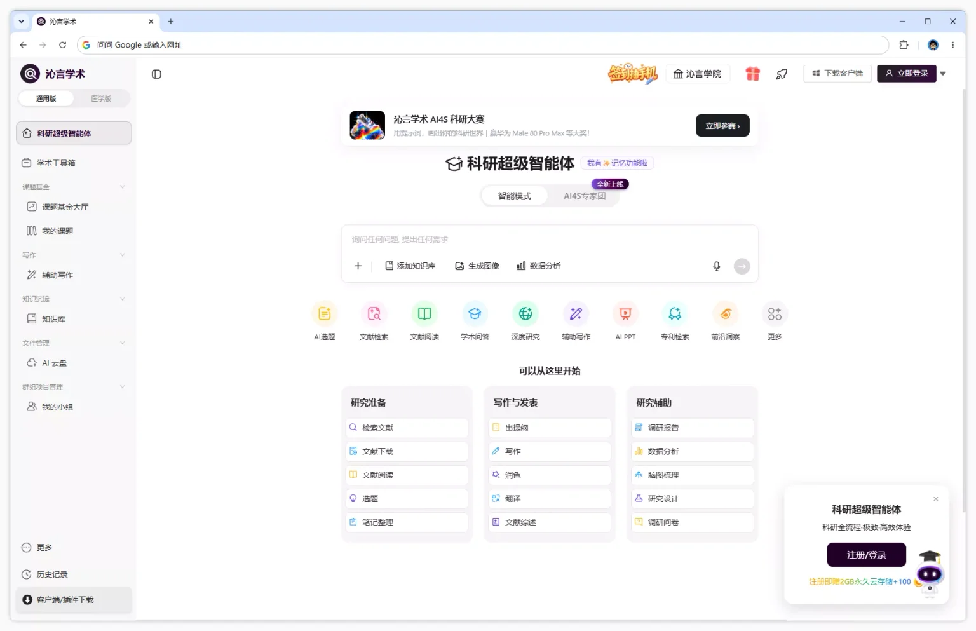
Task: Click the rocket icon in the header
Action: pos(782,74)
